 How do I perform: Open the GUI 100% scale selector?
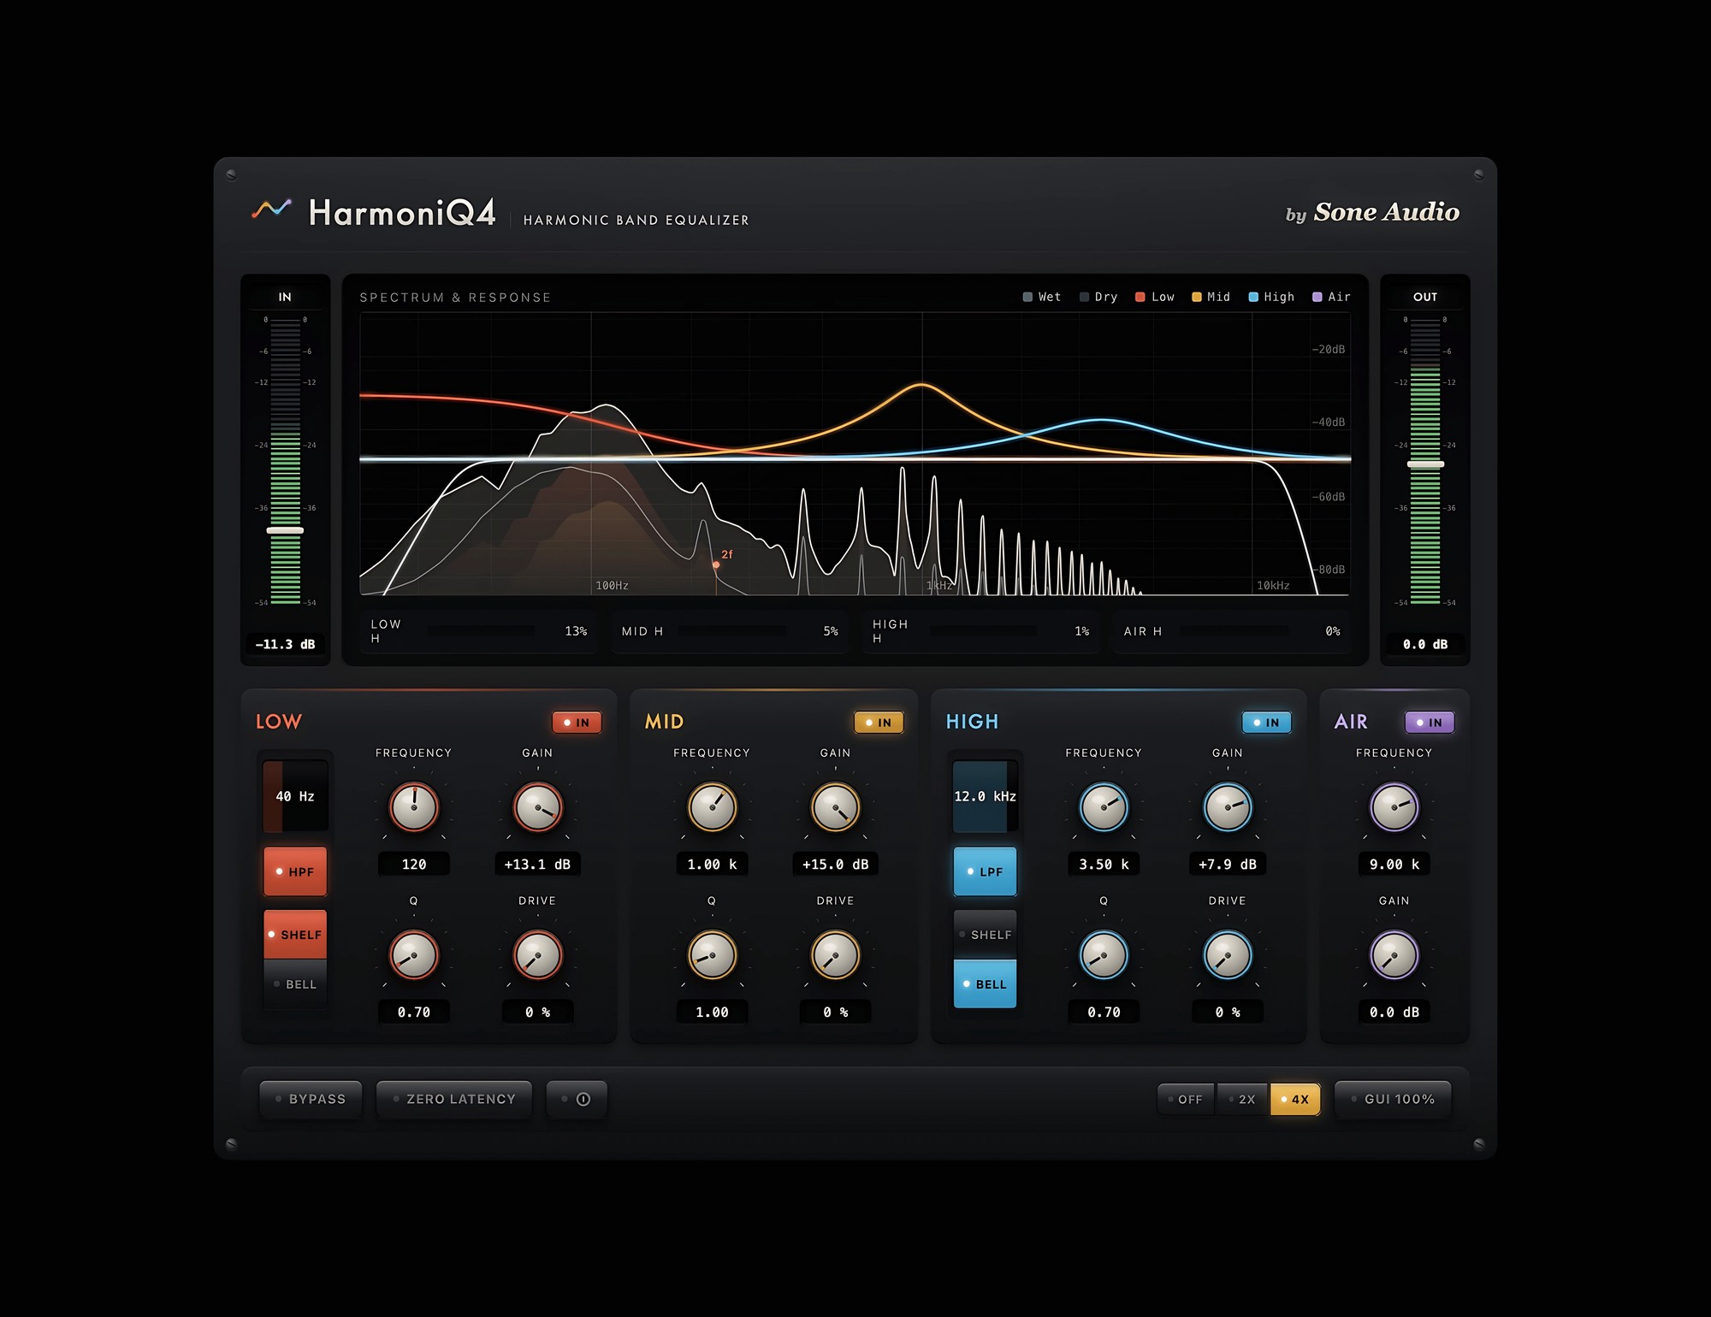click(1393, 1099)
